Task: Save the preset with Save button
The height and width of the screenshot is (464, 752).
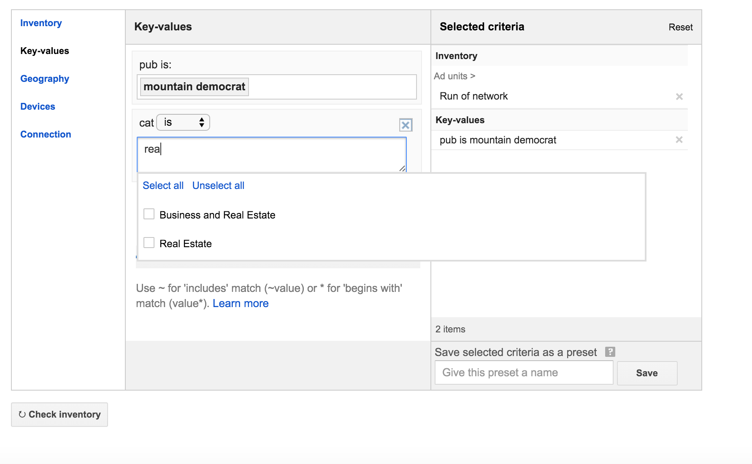Action: coord(647,373)
